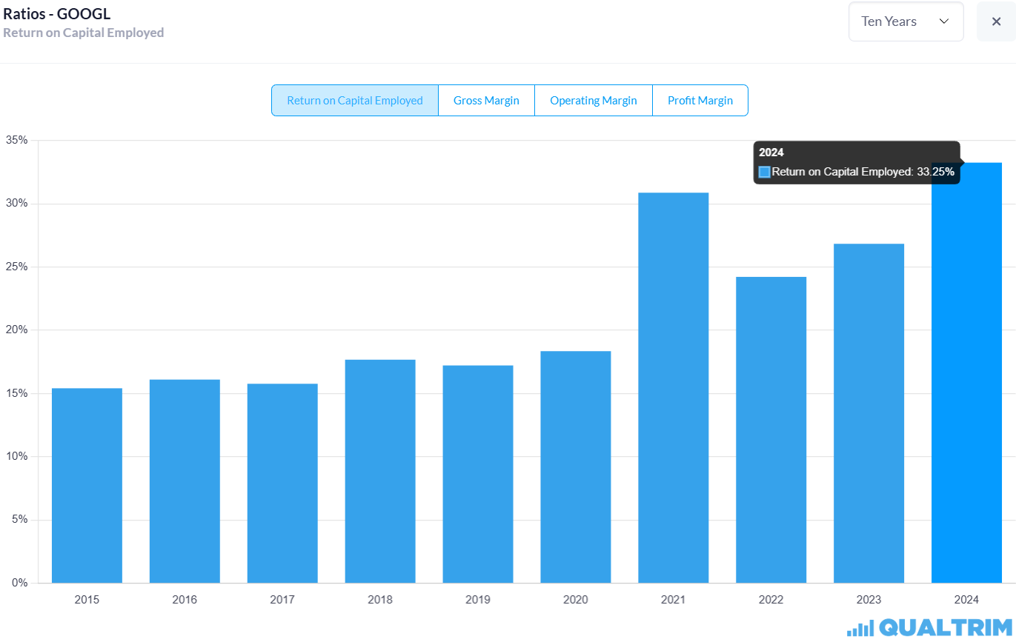Click the 2019 bar in the chart
The image size is (1016, 642).
click(478, 474)
